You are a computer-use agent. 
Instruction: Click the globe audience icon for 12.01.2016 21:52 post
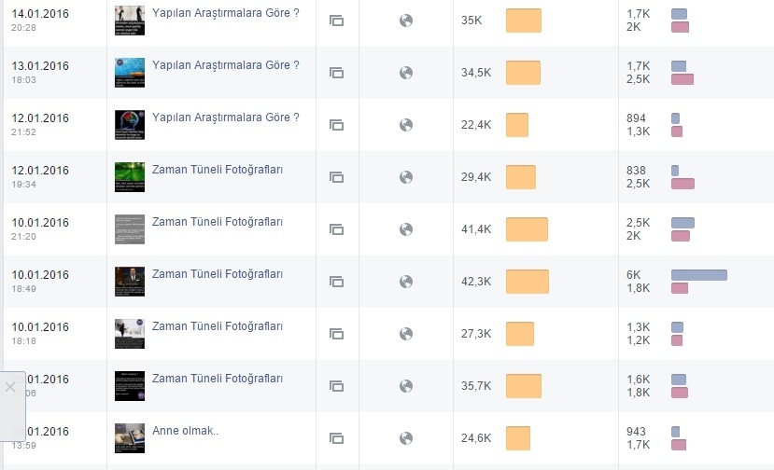click(x=406, y=125)
